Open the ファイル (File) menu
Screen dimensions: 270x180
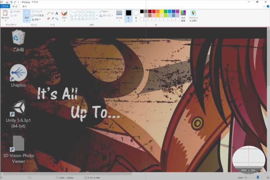point(5,6)
